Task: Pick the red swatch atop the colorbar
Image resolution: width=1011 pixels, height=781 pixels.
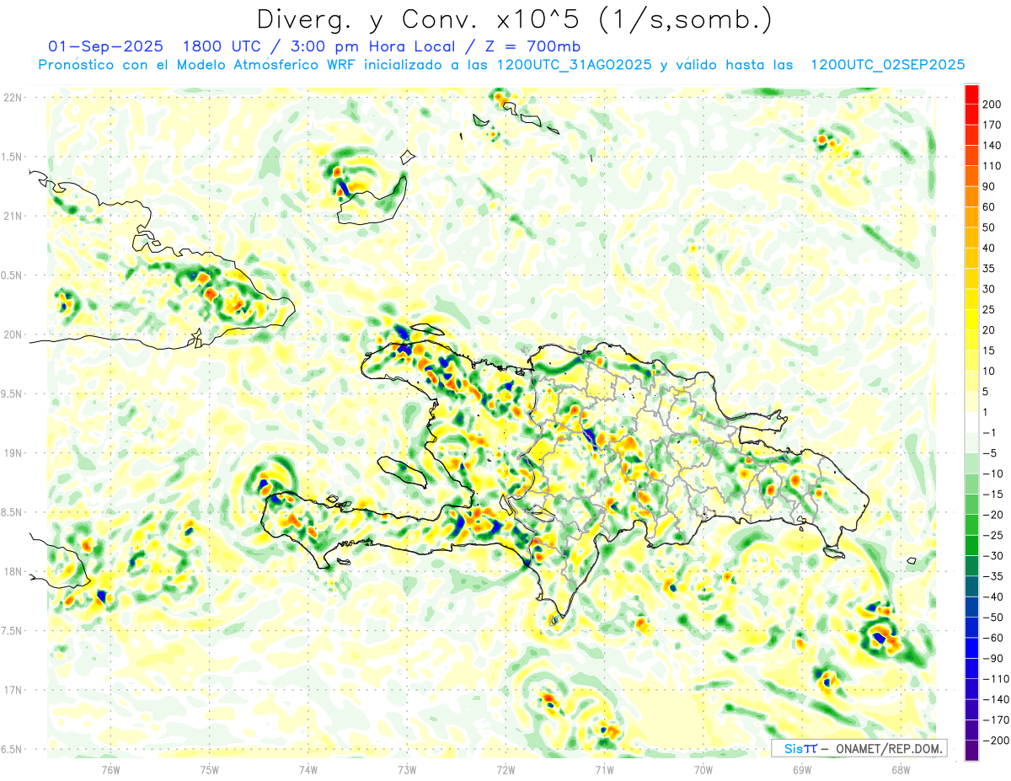Action: point(971,94)
